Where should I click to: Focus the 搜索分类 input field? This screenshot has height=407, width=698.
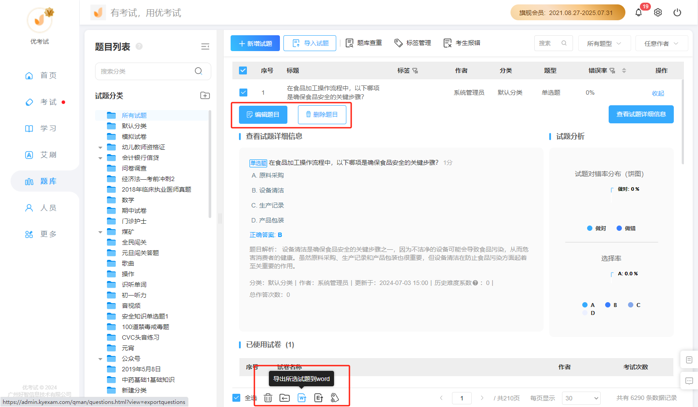[153, 71]
